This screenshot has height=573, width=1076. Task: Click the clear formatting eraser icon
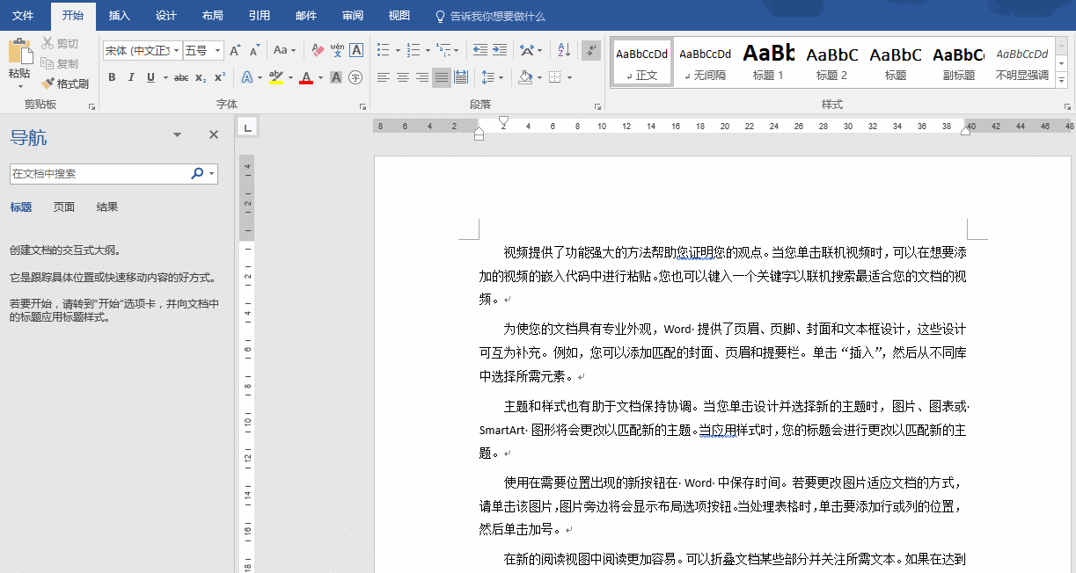pos(318,50)
